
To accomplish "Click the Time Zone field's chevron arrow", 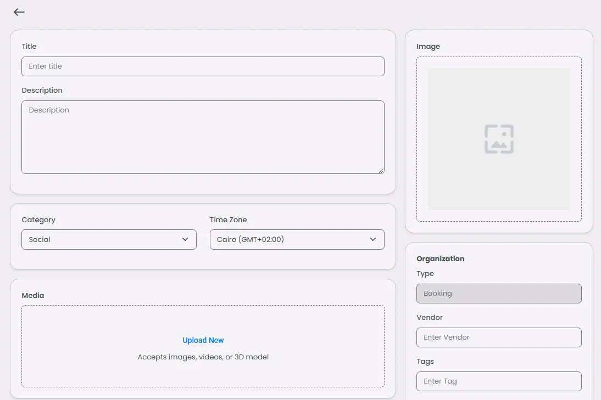I will [373, 239].
